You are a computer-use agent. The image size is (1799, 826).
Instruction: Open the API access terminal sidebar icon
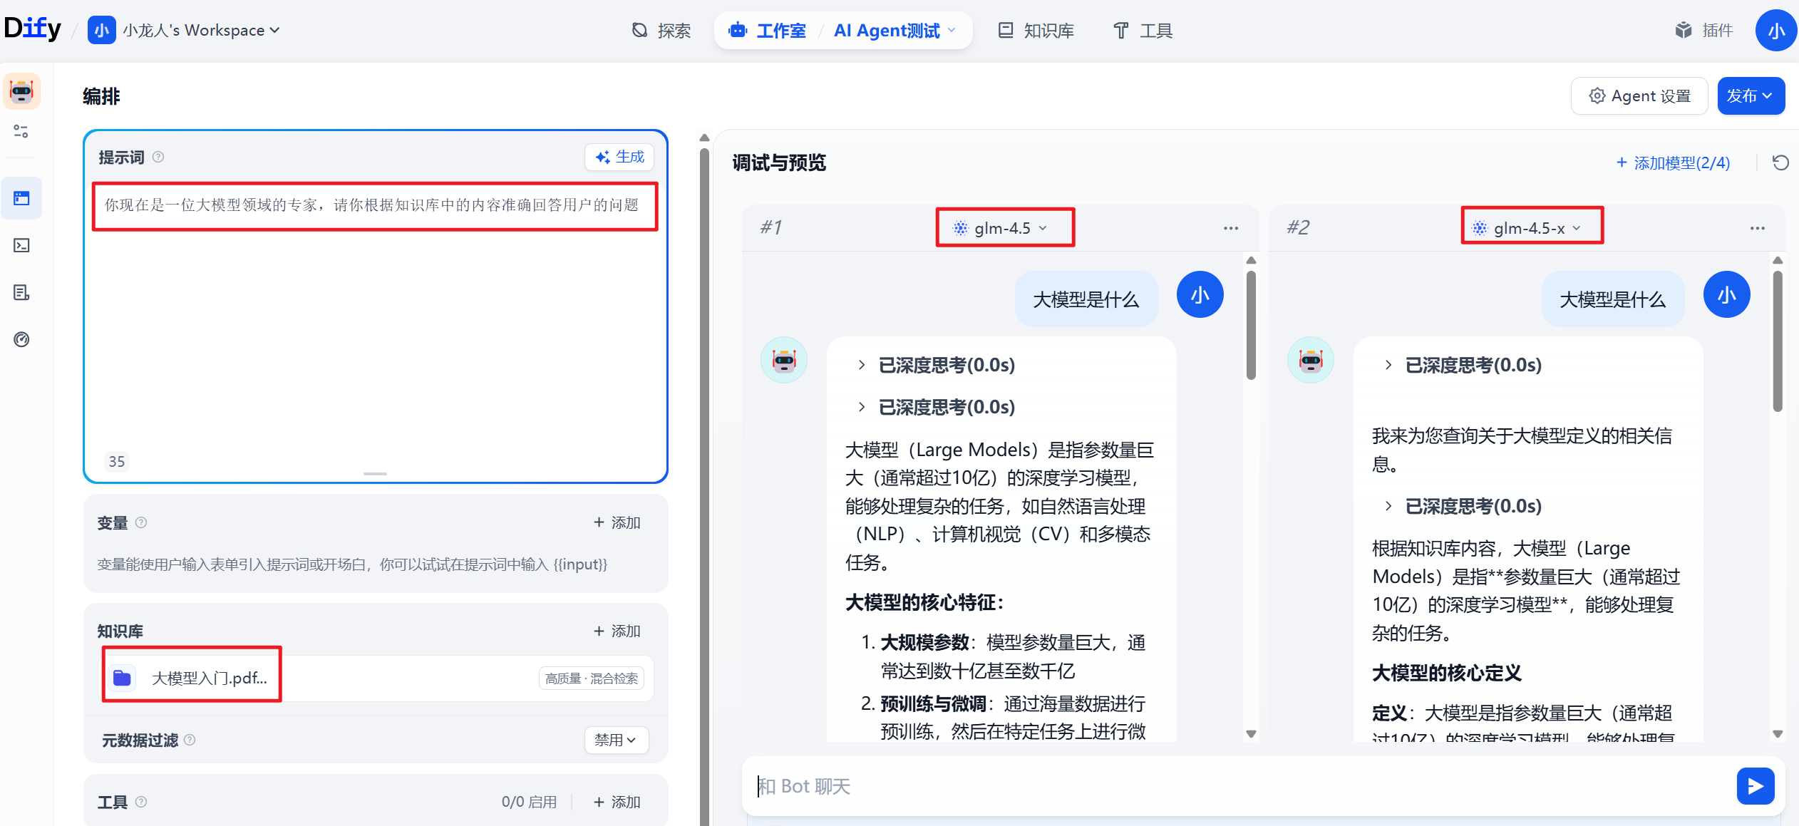[x=21, y=245]
